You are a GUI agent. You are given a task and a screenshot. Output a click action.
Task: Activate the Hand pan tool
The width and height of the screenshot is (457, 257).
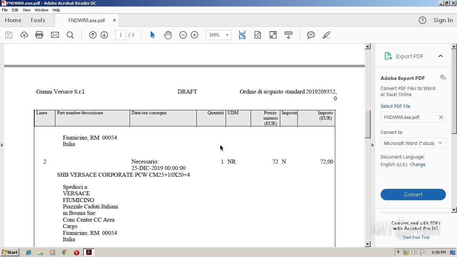click(168, 35)
